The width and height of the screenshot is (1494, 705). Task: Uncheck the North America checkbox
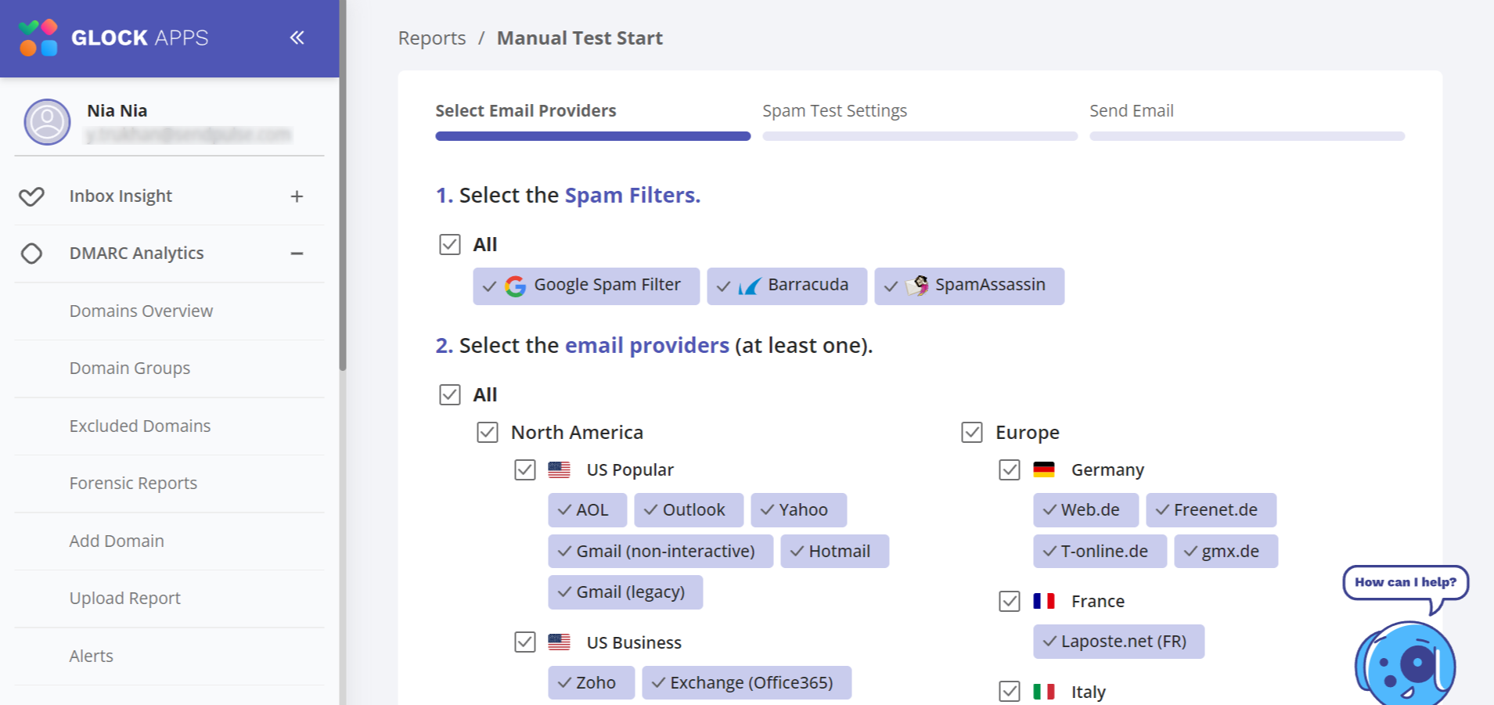[488, 433]
